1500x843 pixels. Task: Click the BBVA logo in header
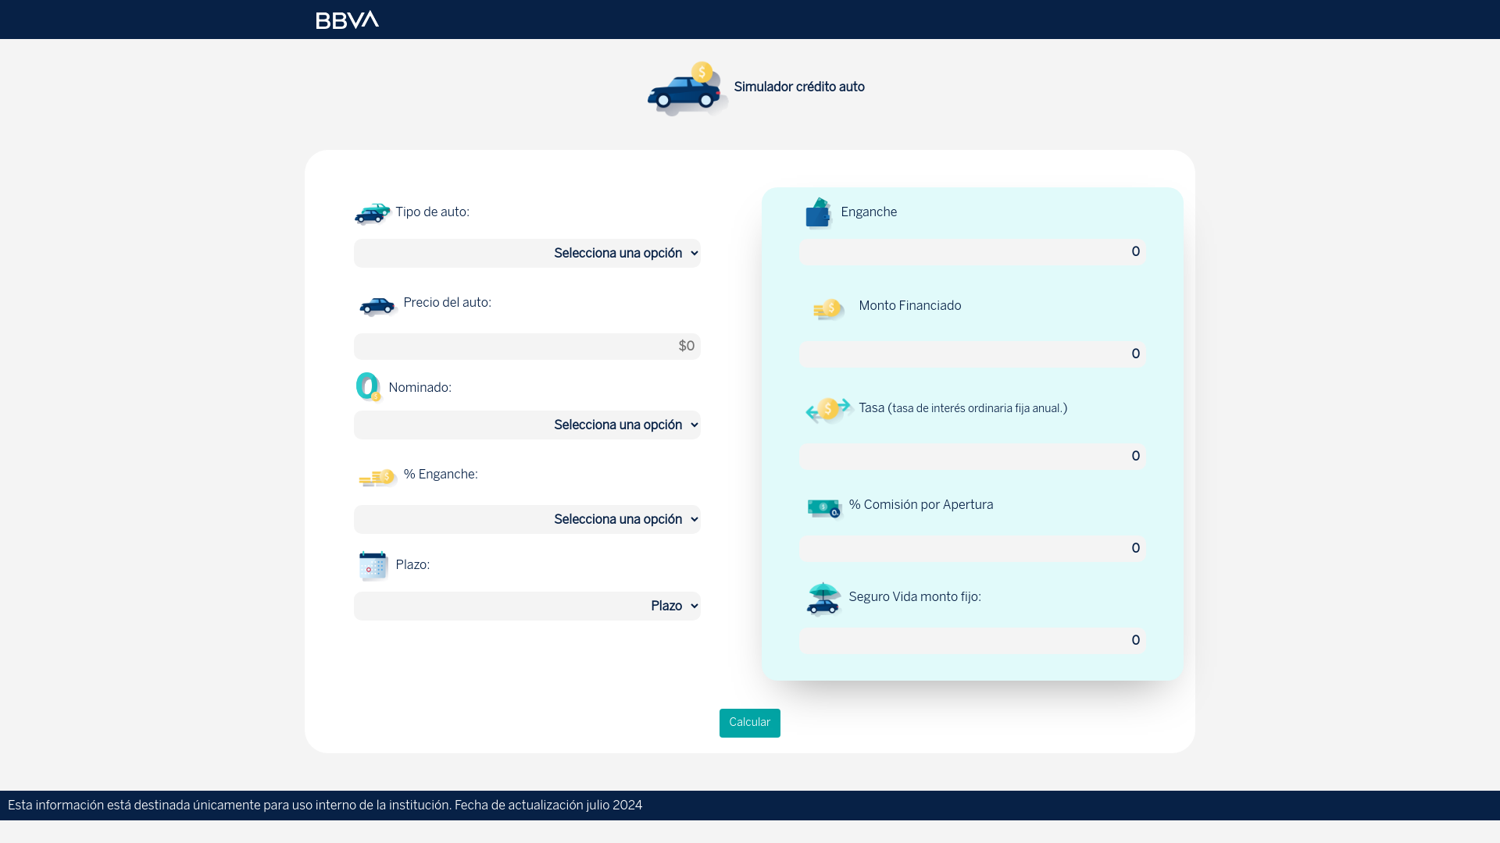tap(347, 20)
